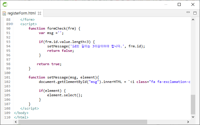The width and height of the screenshot is (200, 125).
Task: Click the closing </html> tag
Action: click(x=21, y=117)
